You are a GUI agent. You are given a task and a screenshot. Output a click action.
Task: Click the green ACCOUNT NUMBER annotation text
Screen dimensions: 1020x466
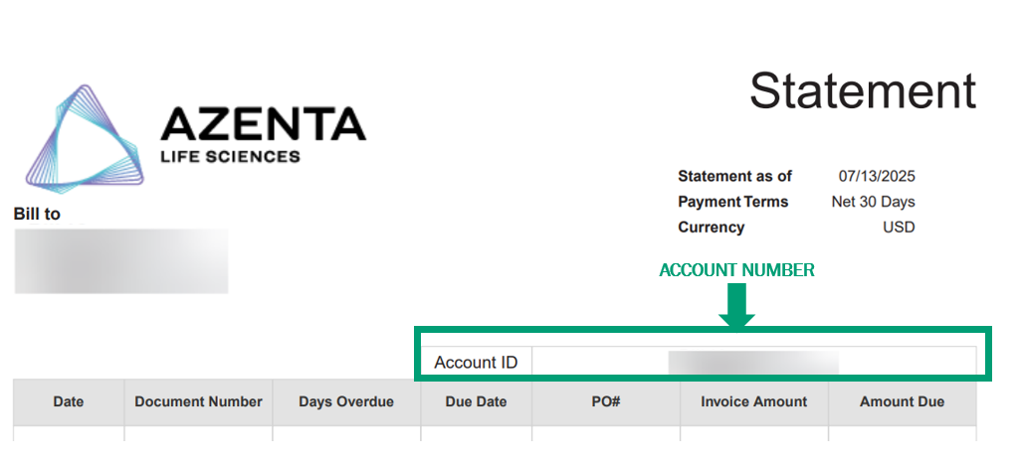tap(737, 270)
